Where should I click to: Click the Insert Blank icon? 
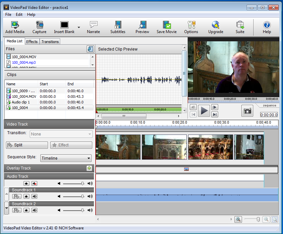(x=64, y=27)
